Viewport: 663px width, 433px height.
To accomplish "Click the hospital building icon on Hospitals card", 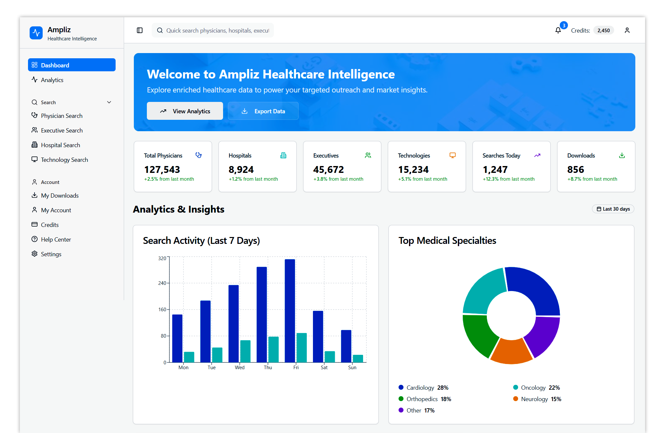I will click(283, 155).
